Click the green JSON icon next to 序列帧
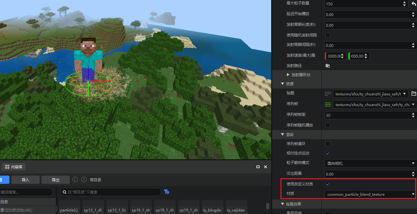417x214 pixels. click(x=328, y=104)
